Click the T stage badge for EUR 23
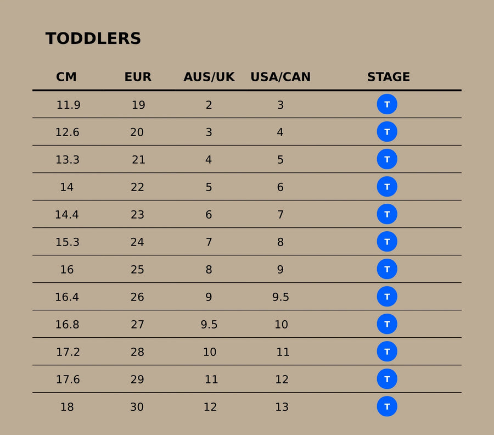Screen dimensions: 494x435 387,214
